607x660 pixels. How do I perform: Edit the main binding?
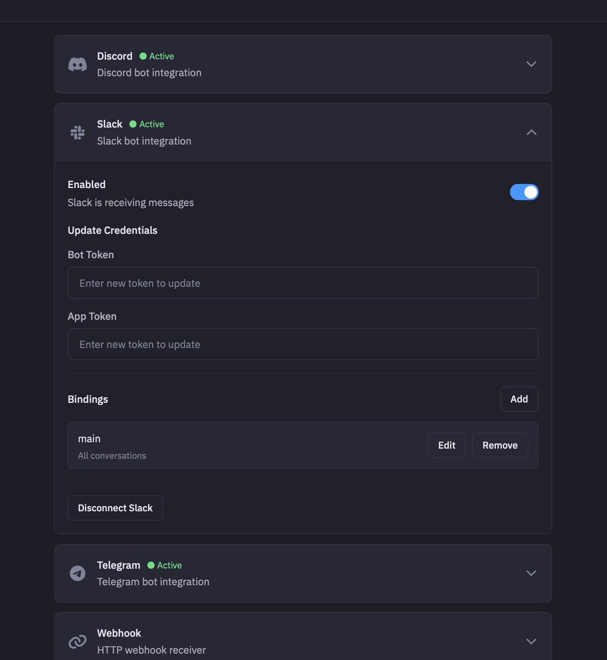(x=446, y=445)
